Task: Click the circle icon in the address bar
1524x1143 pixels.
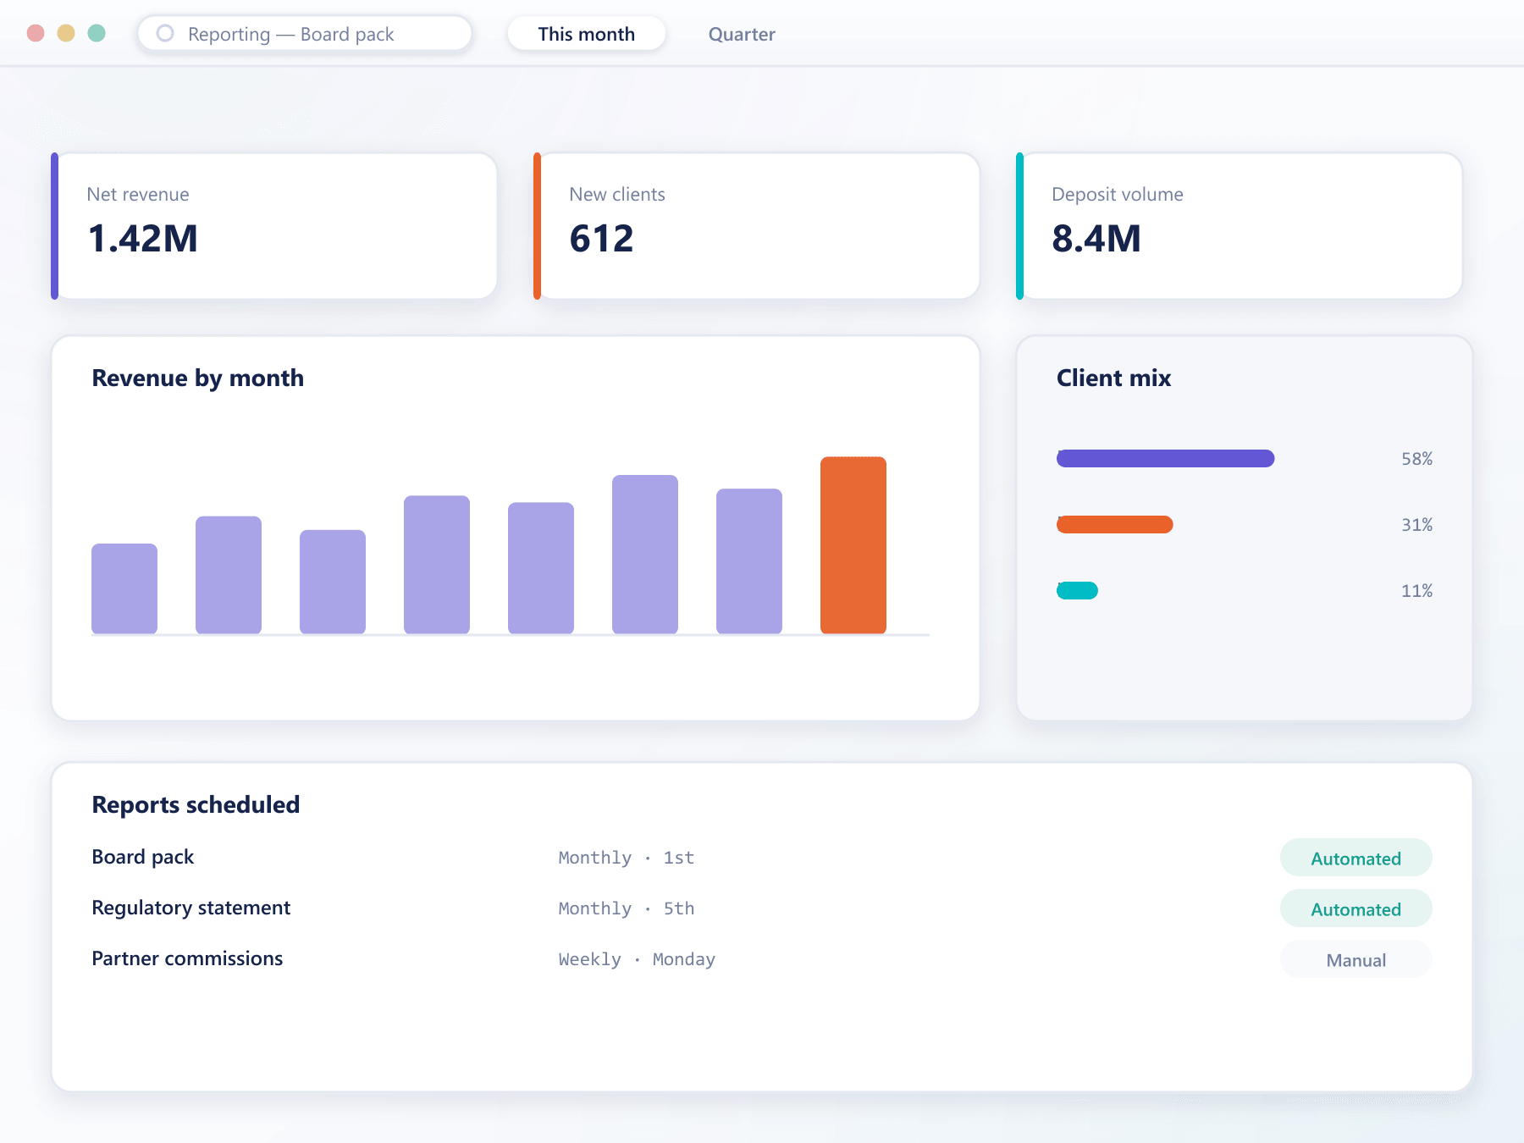Action: [x=165, y=33]
